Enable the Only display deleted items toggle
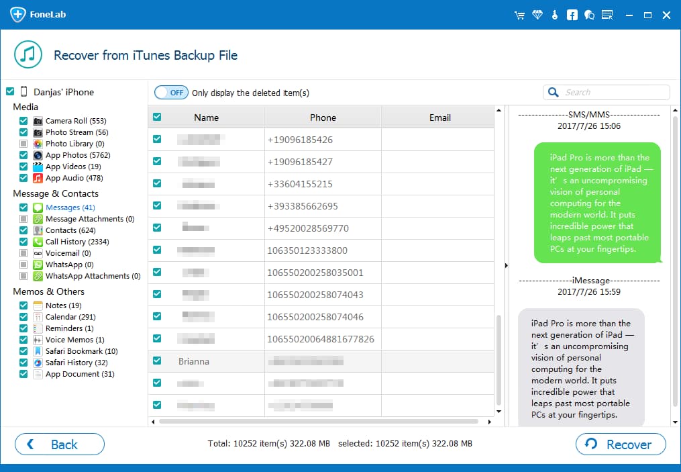This screenshot has height=472, width=681. [171, 92]
